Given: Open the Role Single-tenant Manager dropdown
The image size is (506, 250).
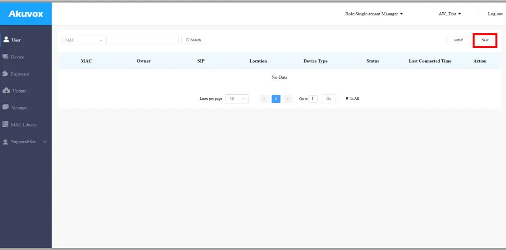Looking at the screenshot, I should [x=374, y=14].
